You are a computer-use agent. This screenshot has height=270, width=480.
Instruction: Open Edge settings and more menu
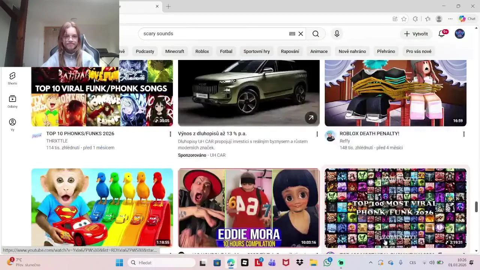coord(450,19)
